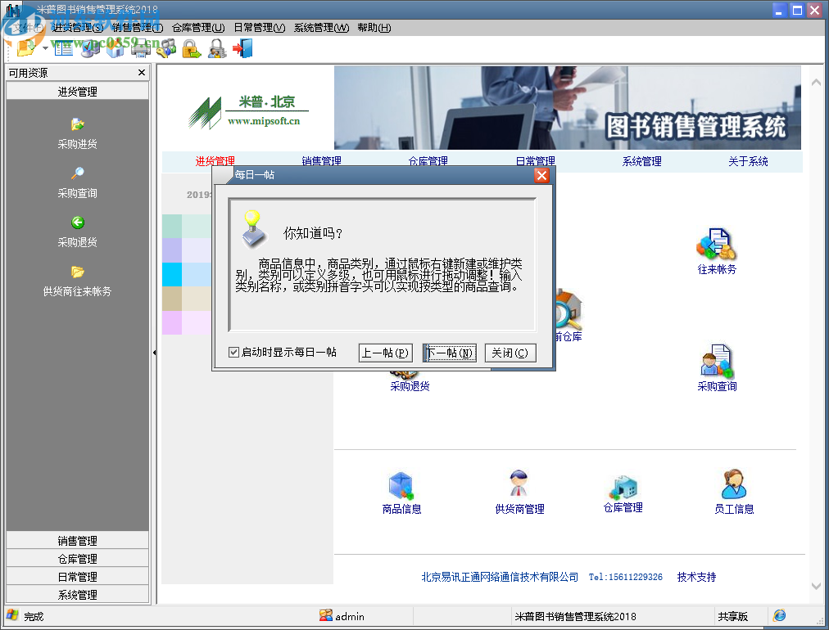The height and width of the screenshot is (630, 829).
Task: Click 技术支持 link in footer
Action: coord(697,577)
